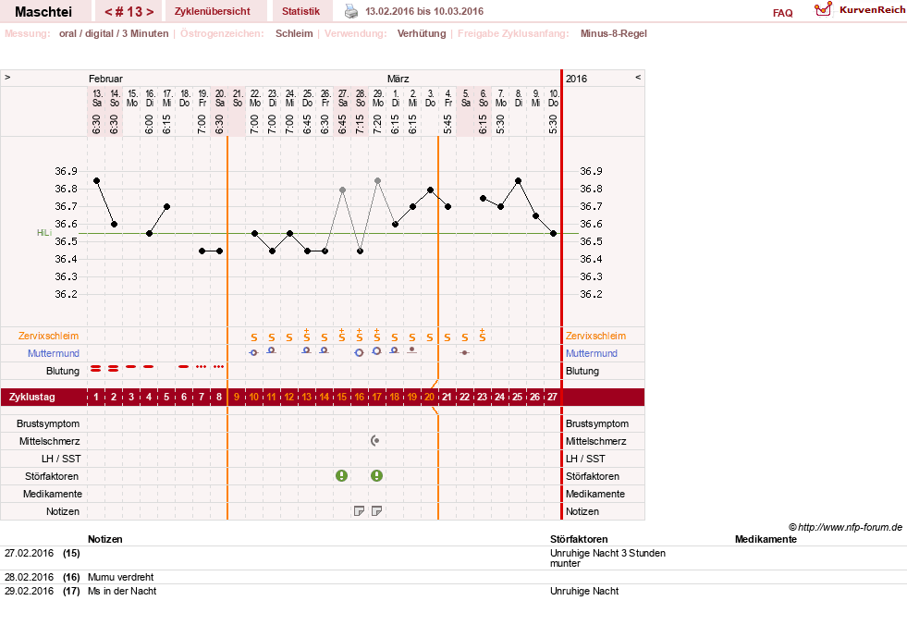Click the KurvenReich logo icon
Screen dimensions: 907x625
click(823, 9)
